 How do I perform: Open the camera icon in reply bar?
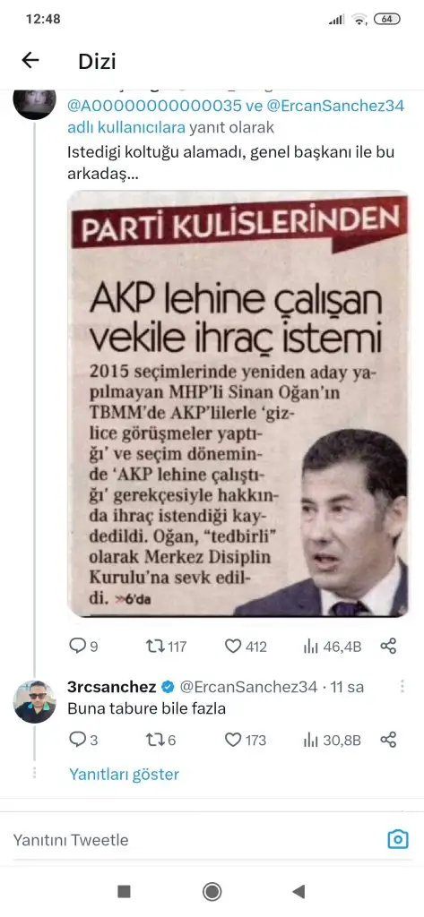coord(398,840)
